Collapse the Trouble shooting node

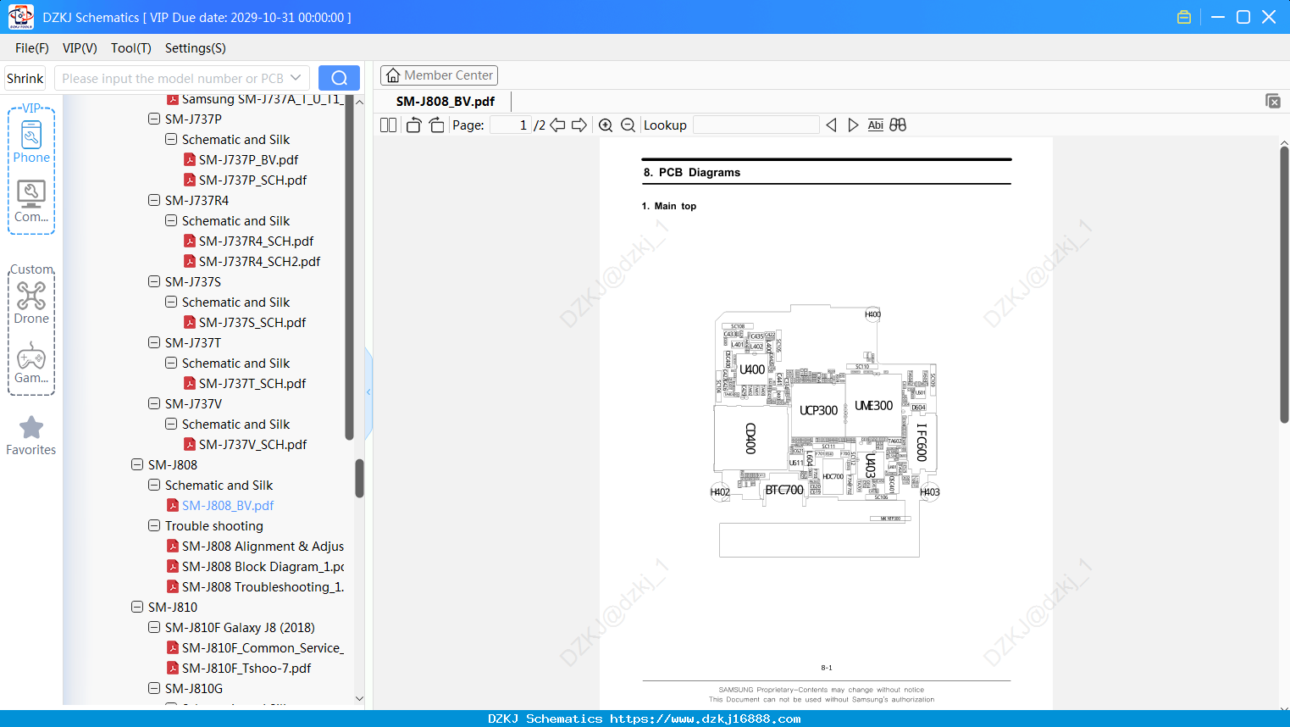tap(154, 525)
